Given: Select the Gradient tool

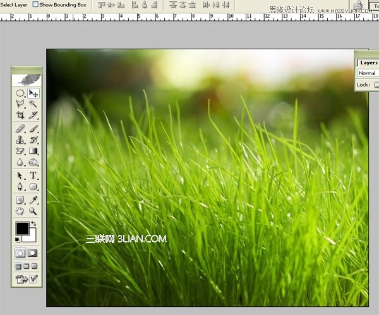Looking at the screenshot, I should [x=33, y=151].
